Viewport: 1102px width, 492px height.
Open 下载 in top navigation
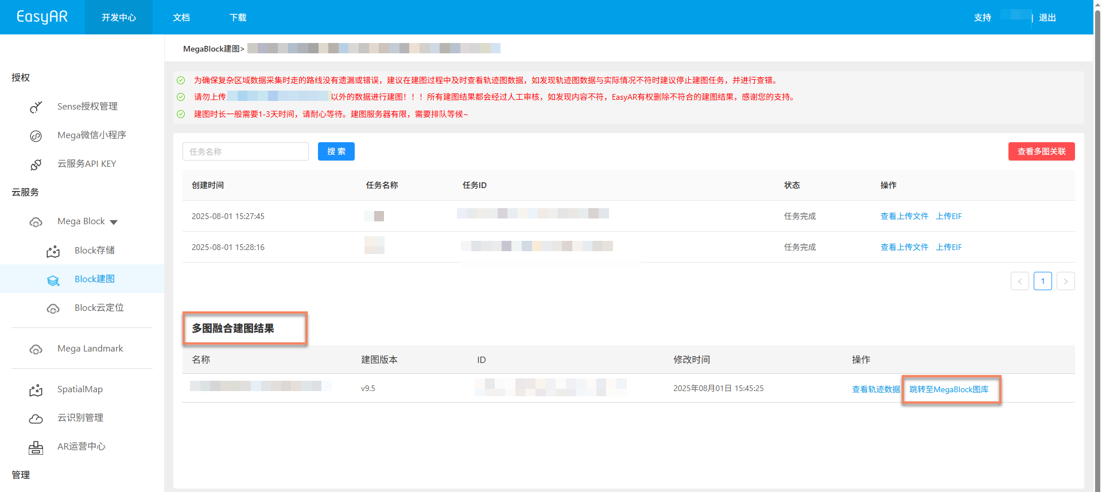[x=238, y=17]
